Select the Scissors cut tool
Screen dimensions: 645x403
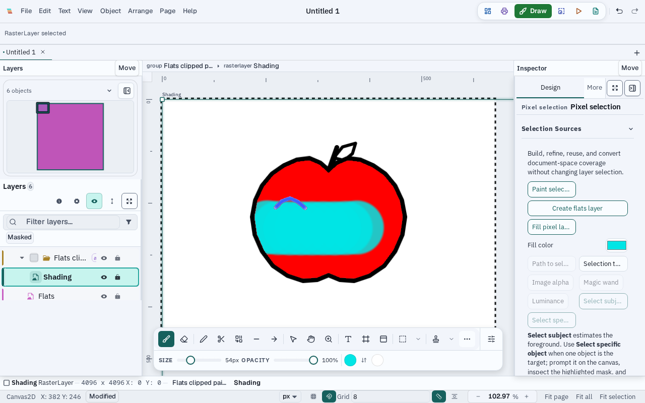[x=221, y=339]
